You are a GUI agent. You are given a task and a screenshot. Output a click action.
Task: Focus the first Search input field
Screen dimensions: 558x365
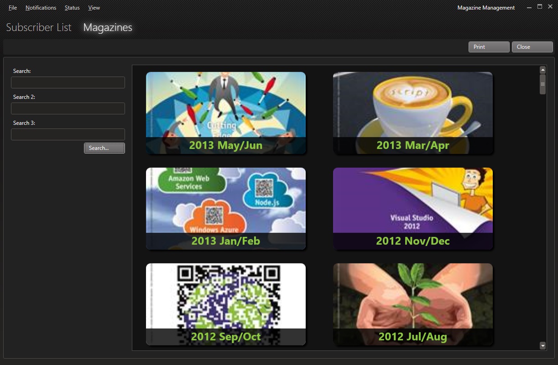coord(68,82)
